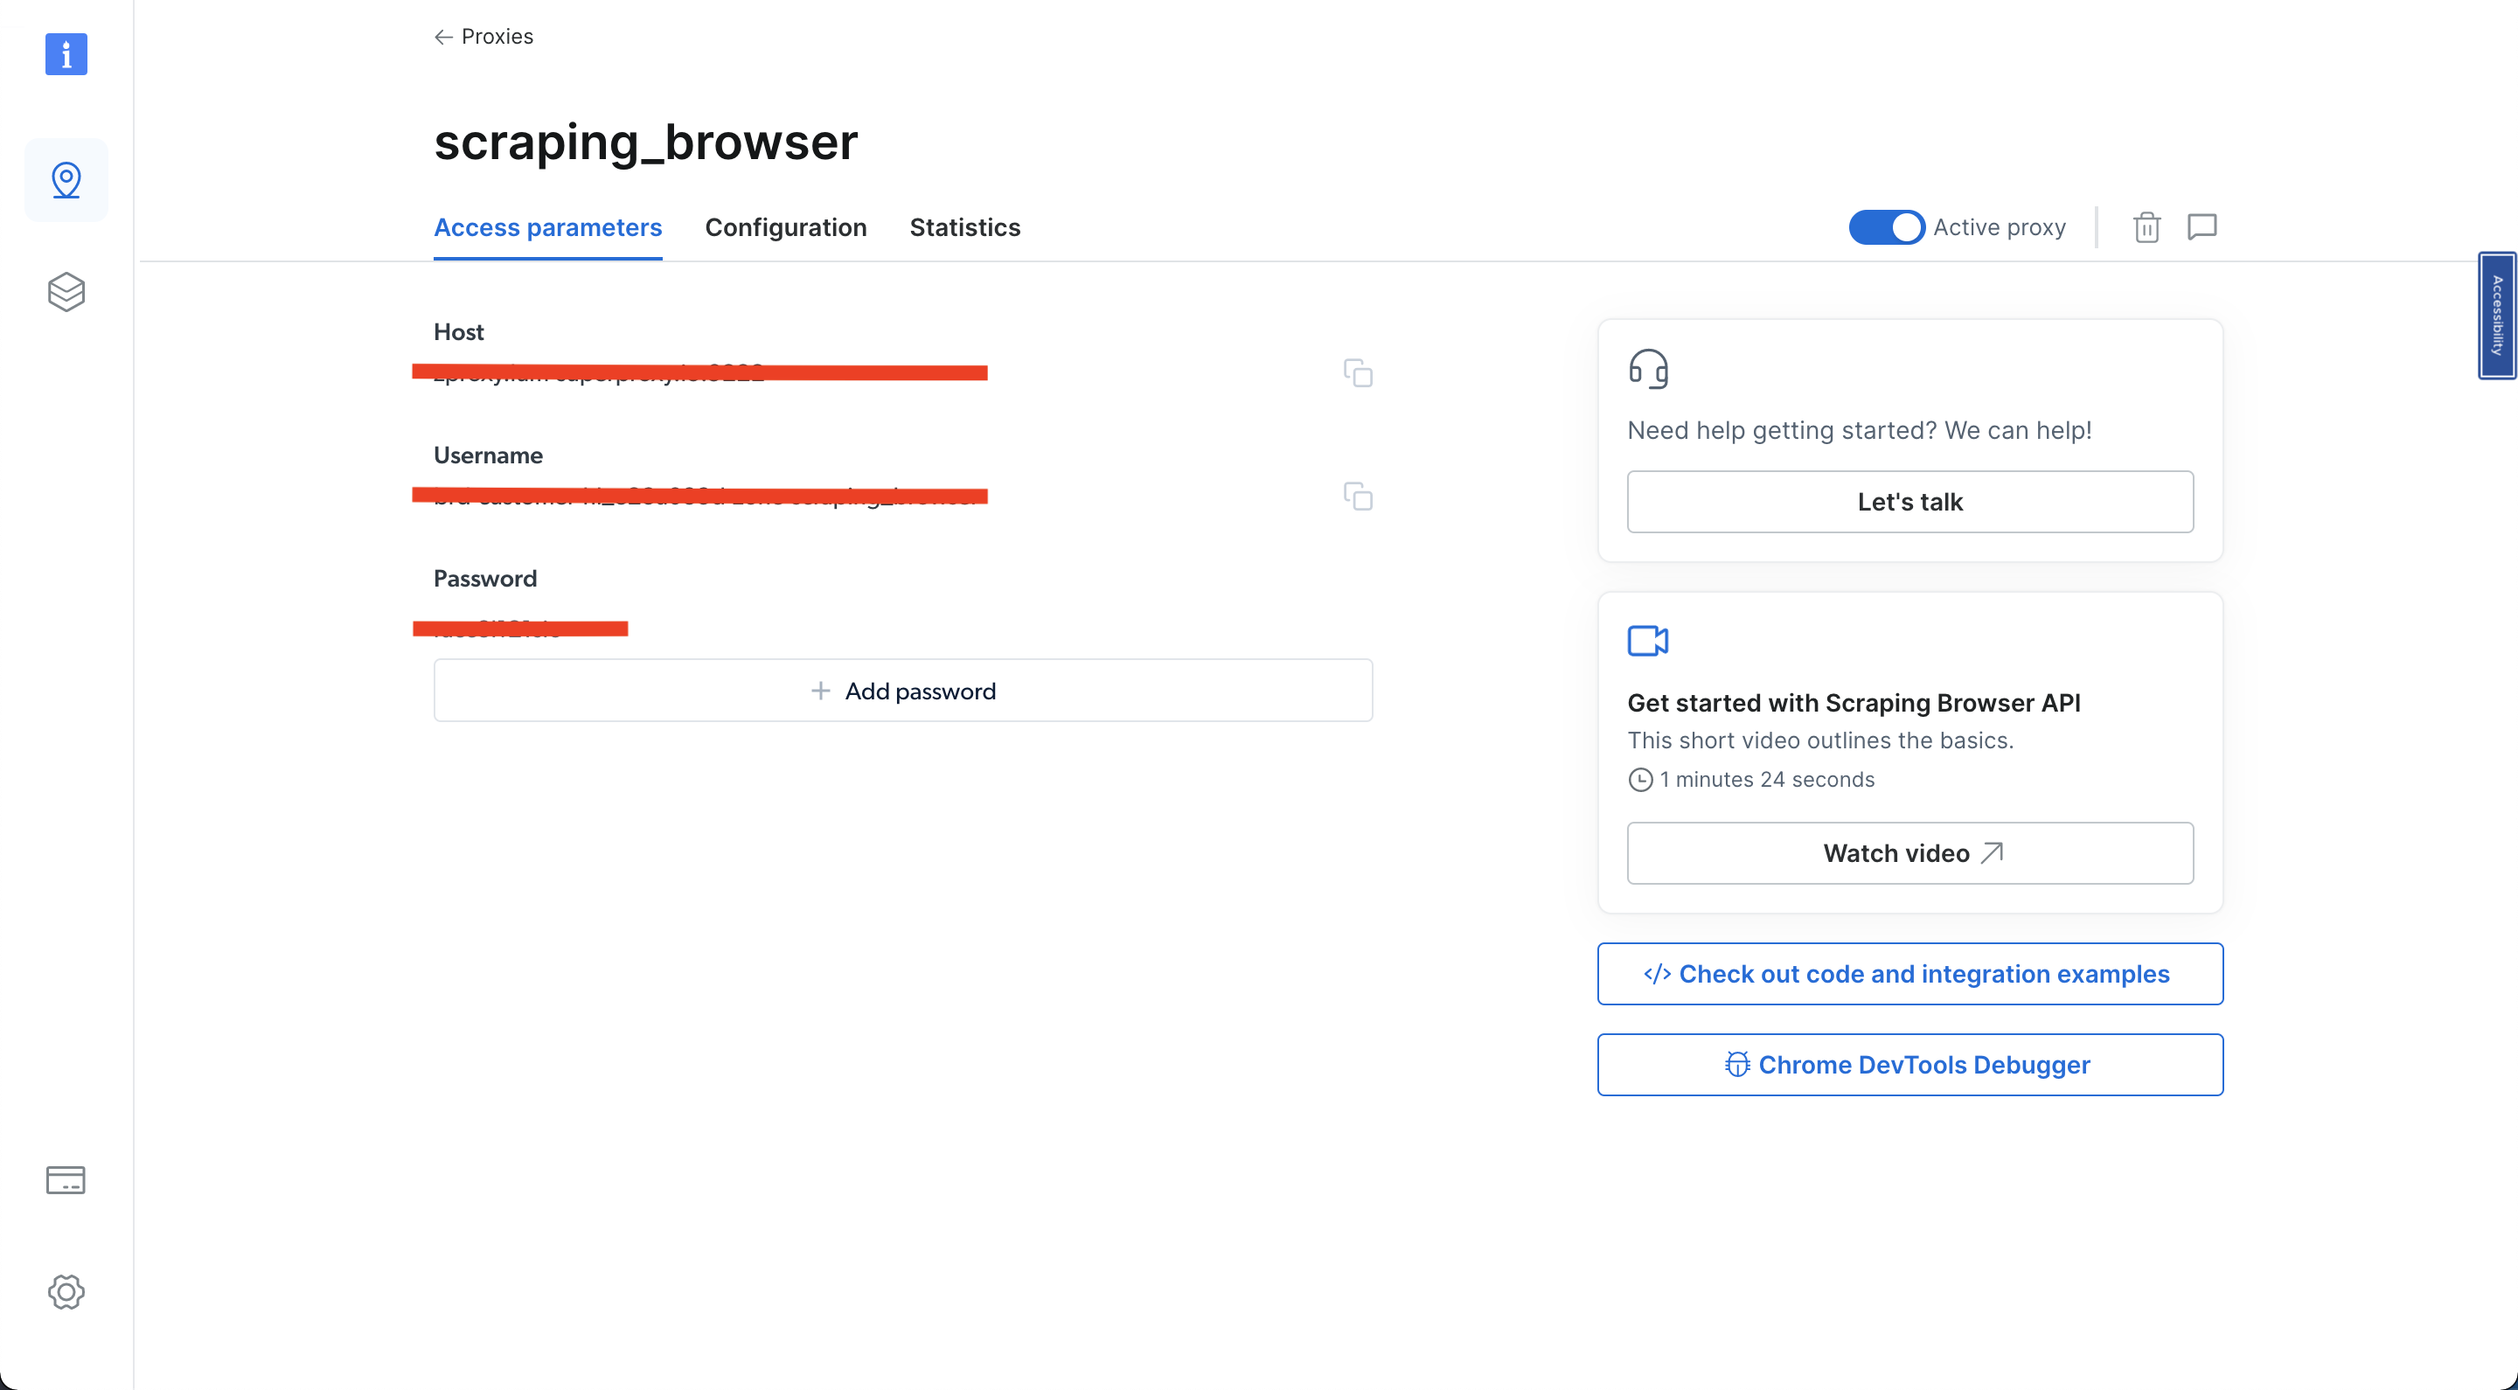Check out code and integration examples
The image size is (2518, 1390).
[1910, 974]
